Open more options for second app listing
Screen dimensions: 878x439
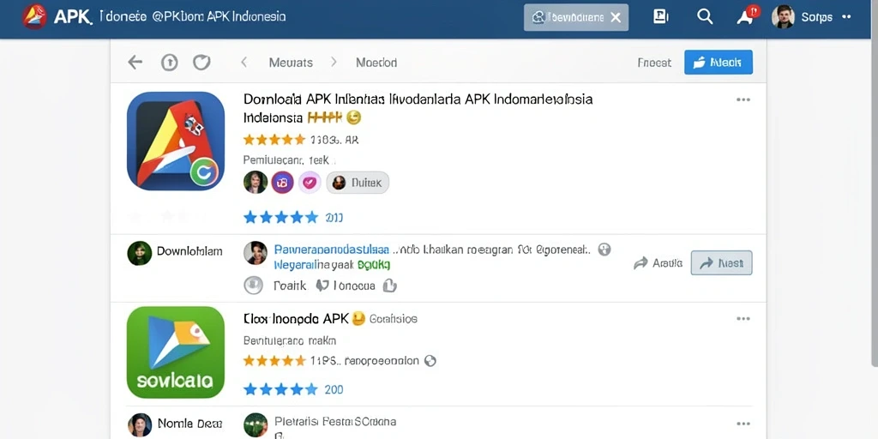pos(743,319)
